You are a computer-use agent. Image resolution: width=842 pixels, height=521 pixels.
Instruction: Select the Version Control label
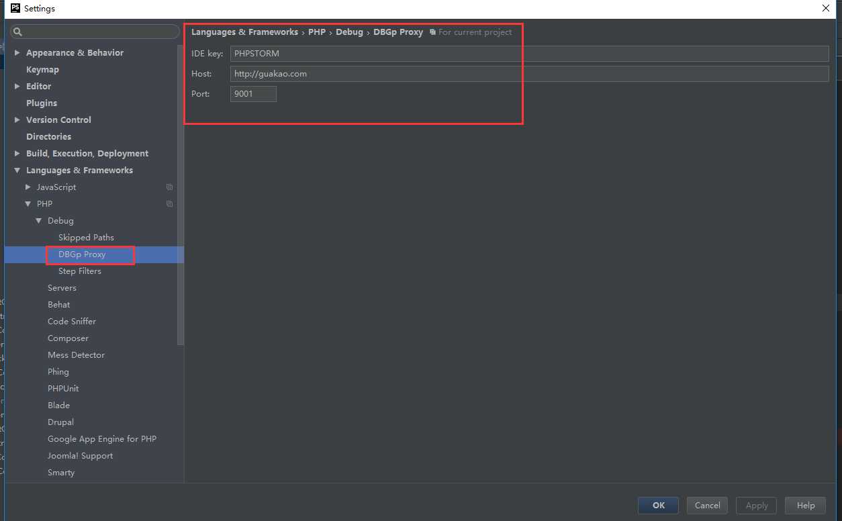[x=58, y=120]
